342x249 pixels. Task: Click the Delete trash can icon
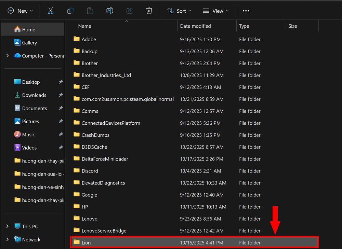149,11
